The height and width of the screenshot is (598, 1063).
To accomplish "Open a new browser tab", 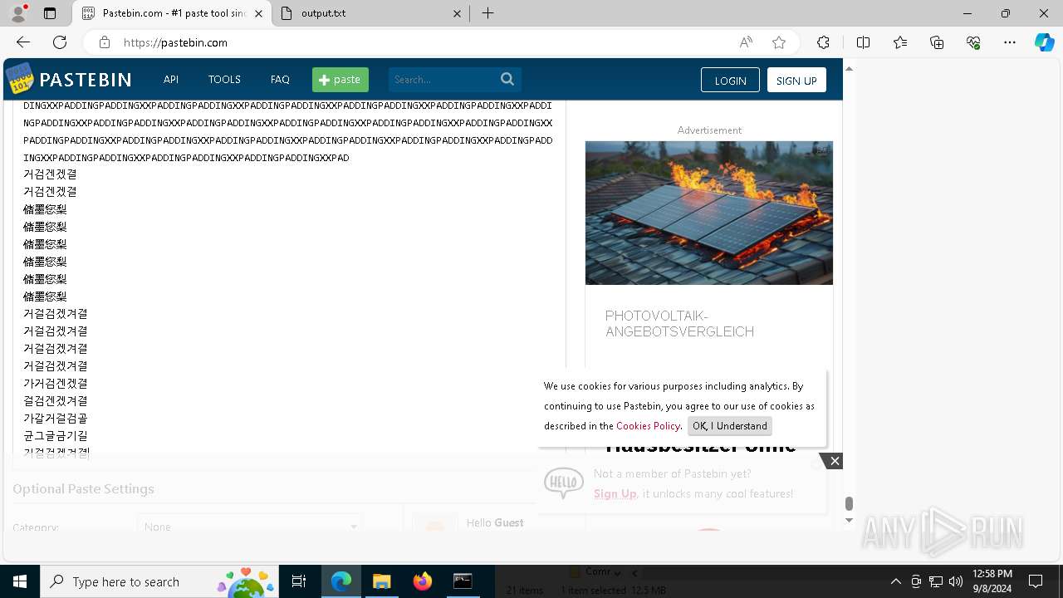I will (488, 13).
